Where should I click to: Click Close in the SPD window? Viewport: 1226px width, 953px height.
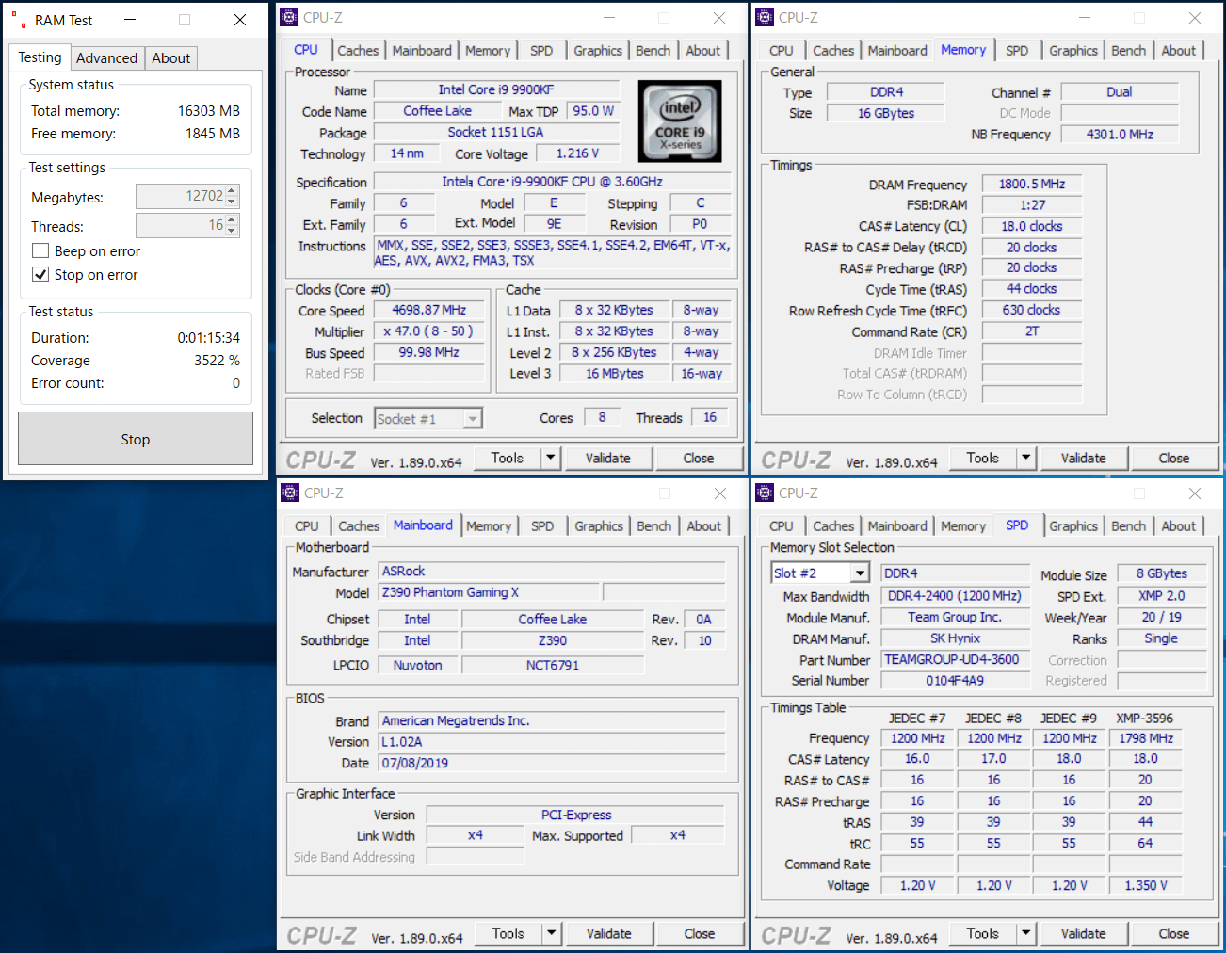1174,934
